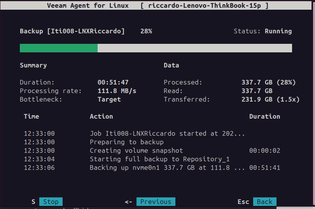Click the timestamp '12:33:06'
This screenshot has width=315, height=209.
39,168
